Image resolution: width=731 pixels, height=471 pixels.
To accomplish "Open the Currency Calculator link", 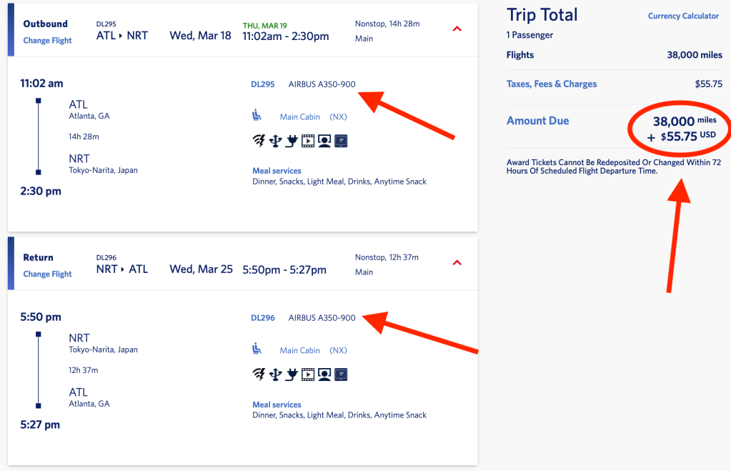I will tap(683, 16).
